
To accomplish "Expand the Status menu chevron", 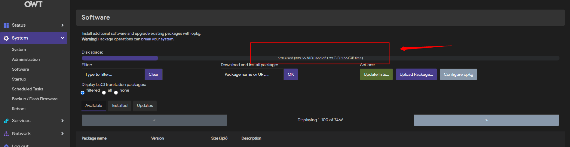I will tap(63, 25).
